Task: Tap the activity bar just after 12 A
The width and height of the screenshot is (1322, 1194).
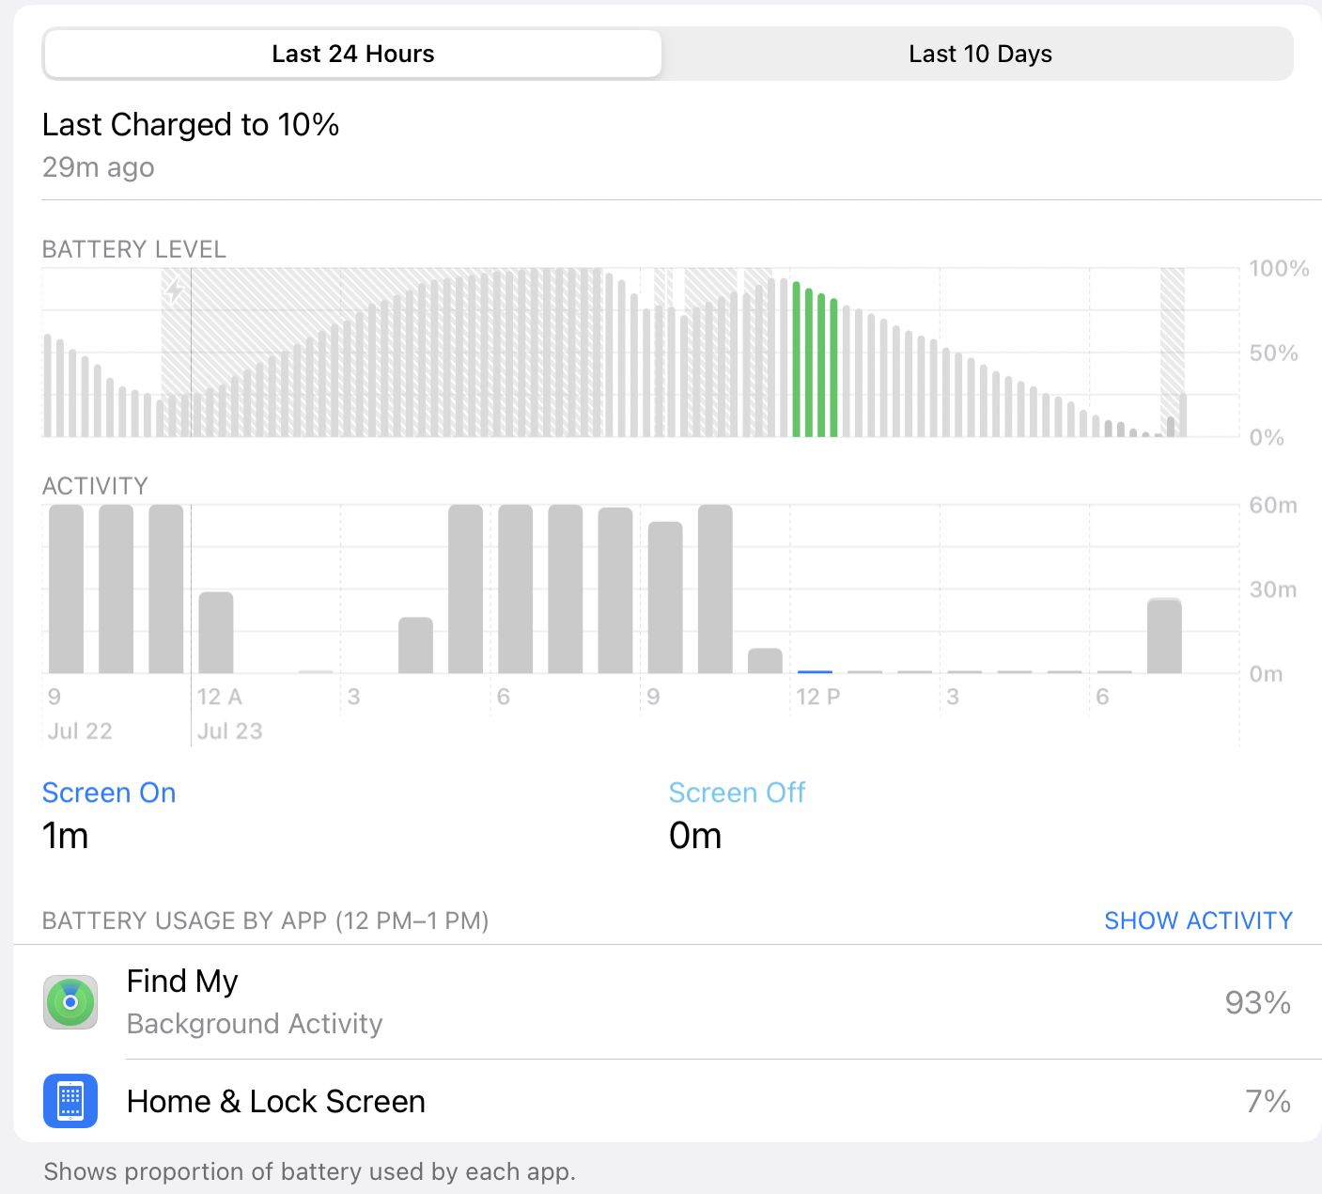Action: coord(216,632)
